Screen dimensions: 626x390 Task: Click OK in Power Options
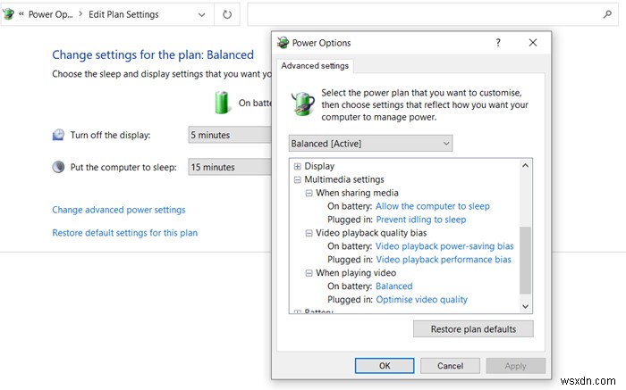pos(385,366)
